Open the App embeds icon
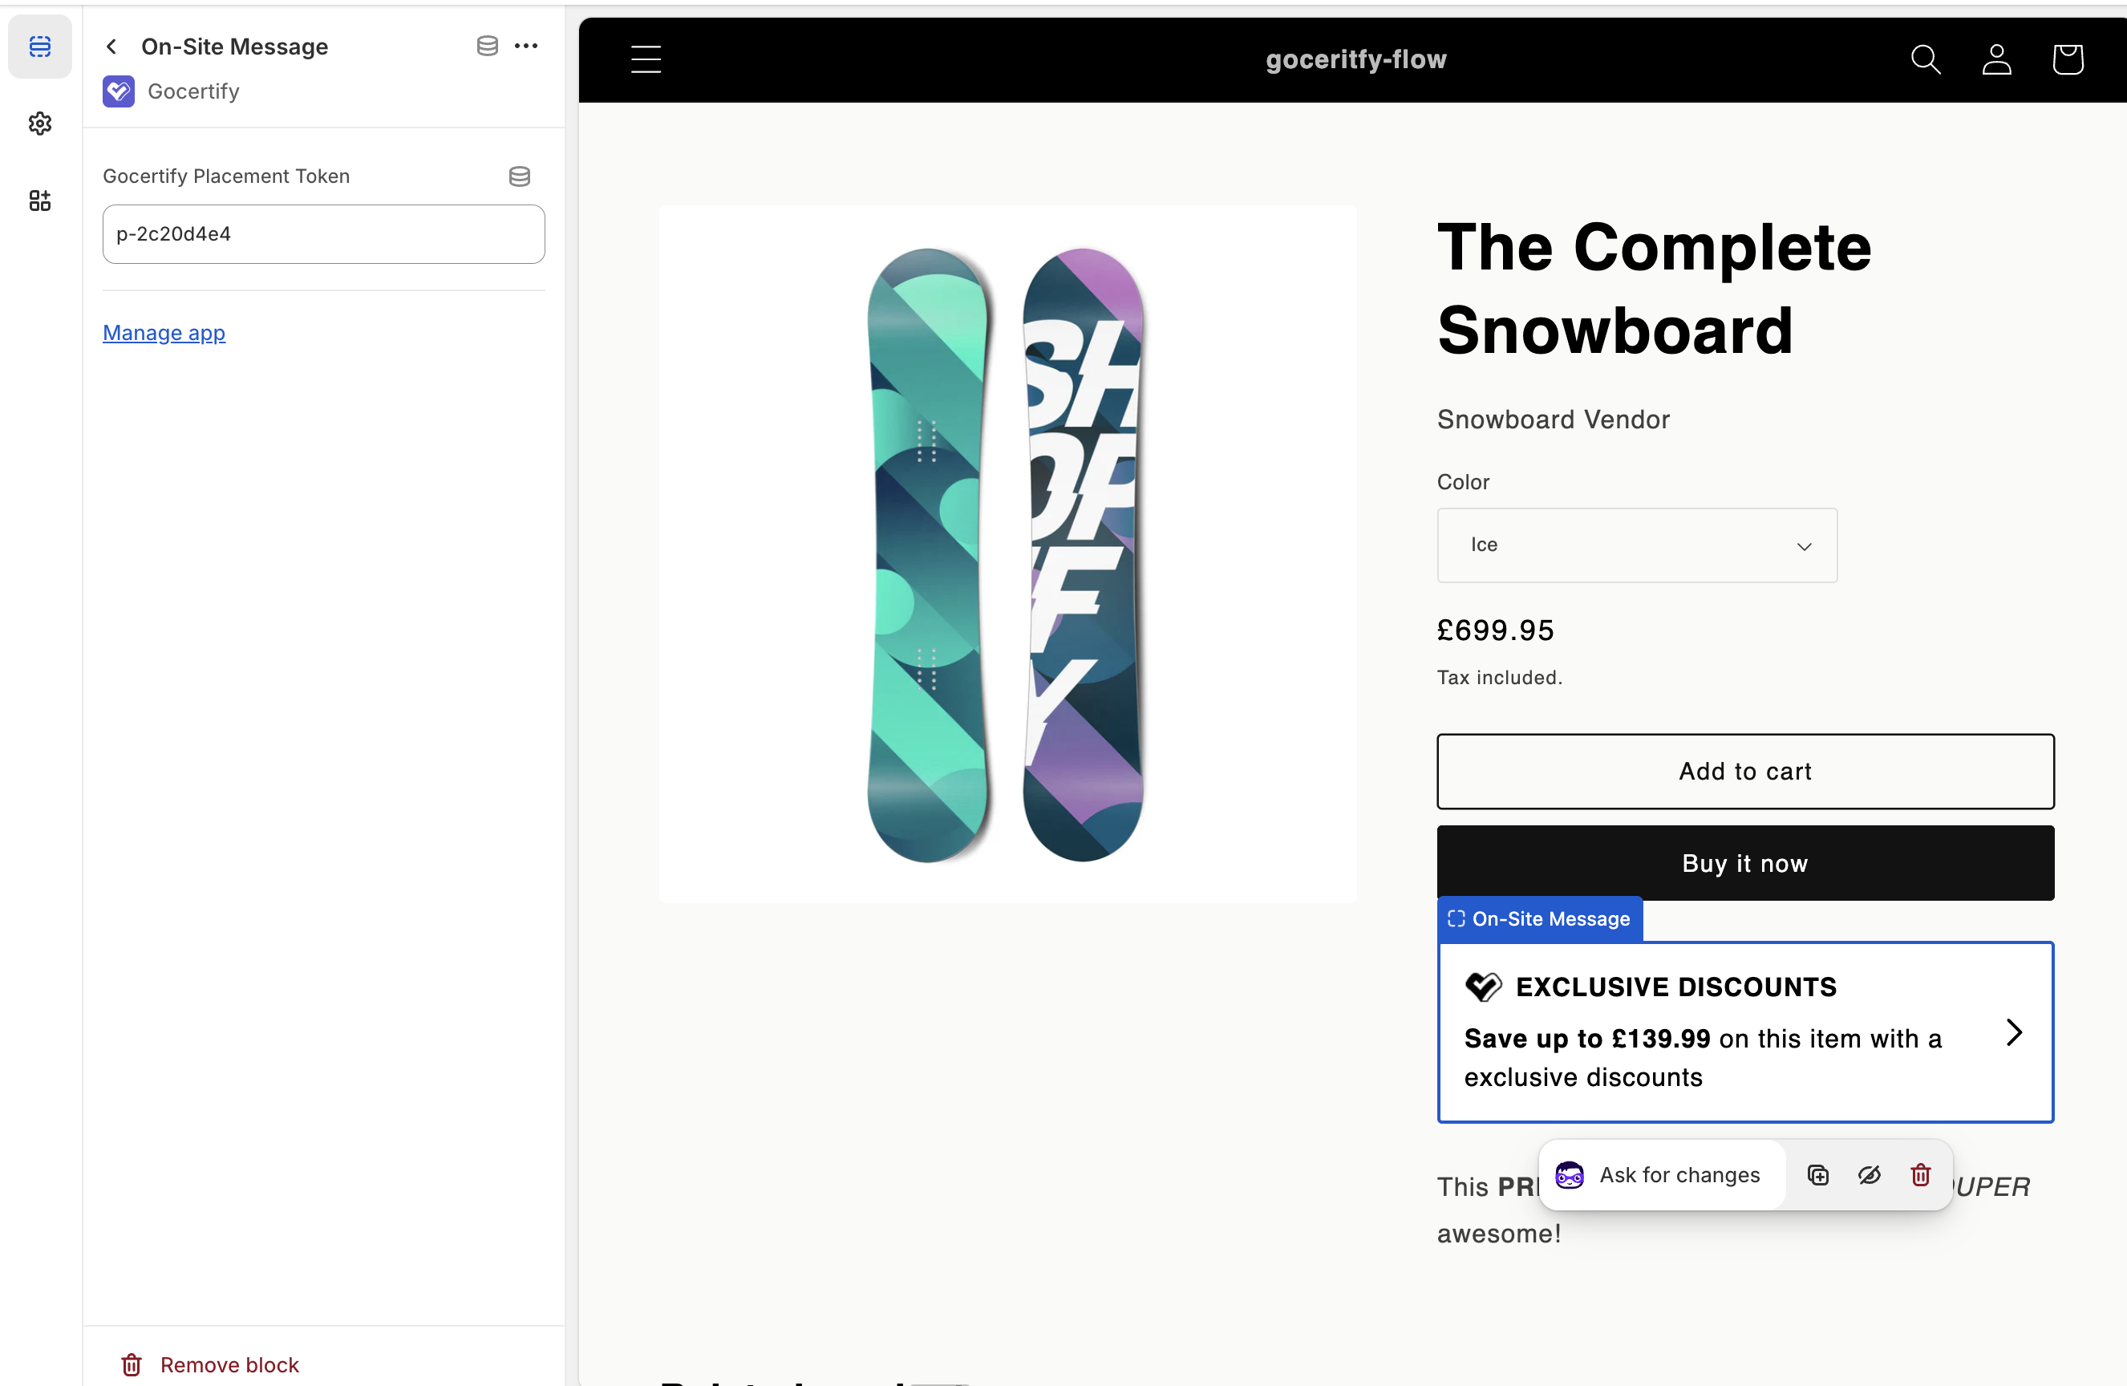The height and width of the screenshot is (1386, 2127). click(40, 201)
